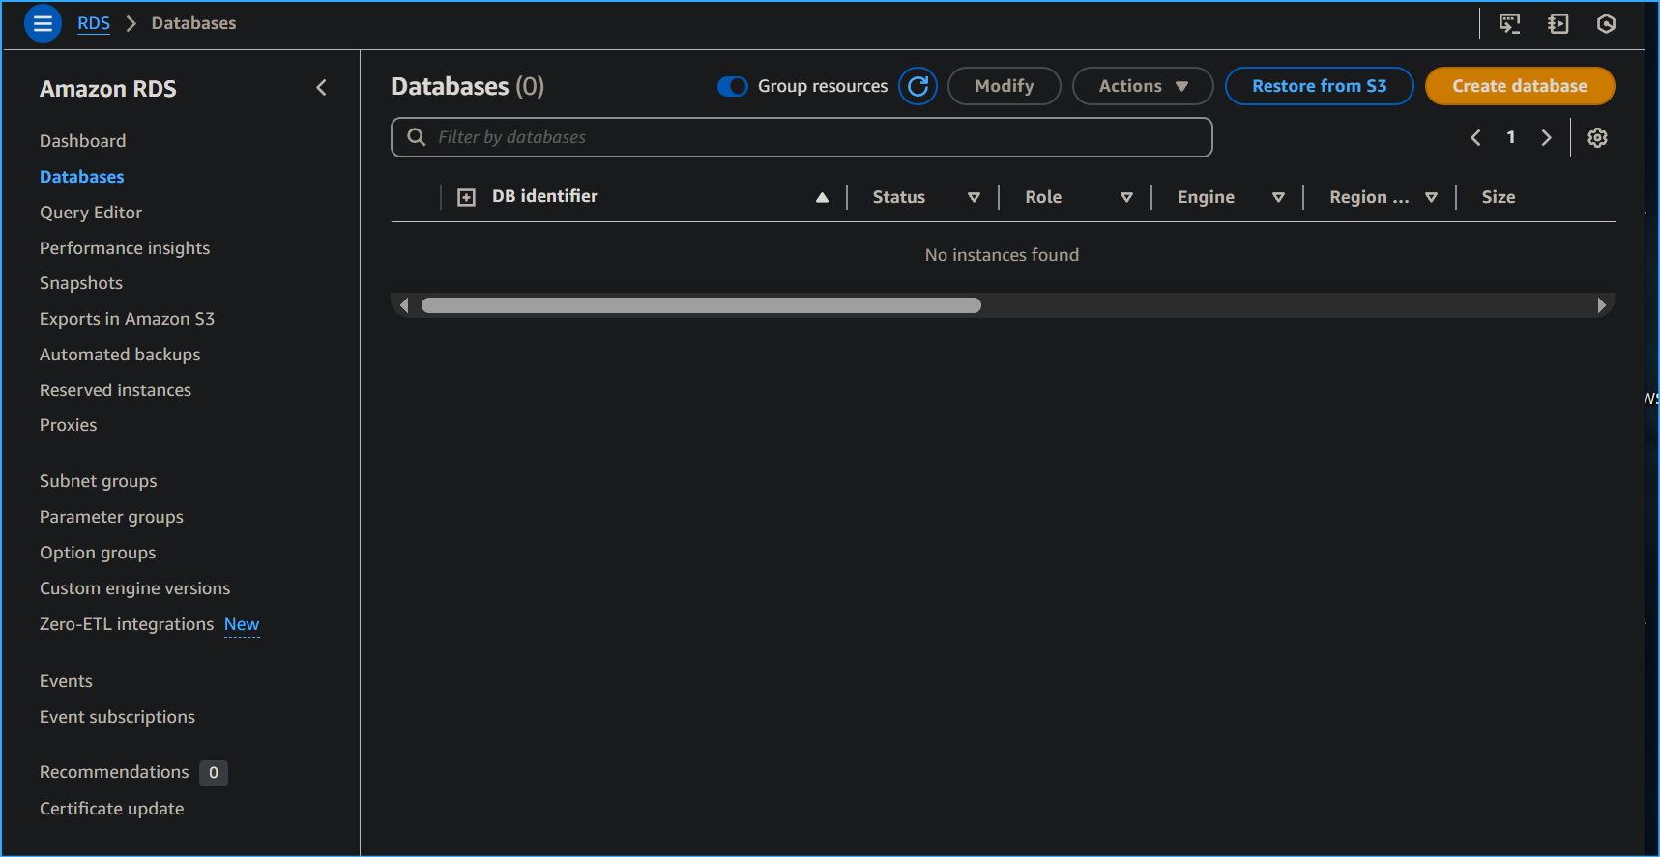Screen dimensions: 1660x857
Task: Click the Modify button
Action: (x=1004, y=86)
